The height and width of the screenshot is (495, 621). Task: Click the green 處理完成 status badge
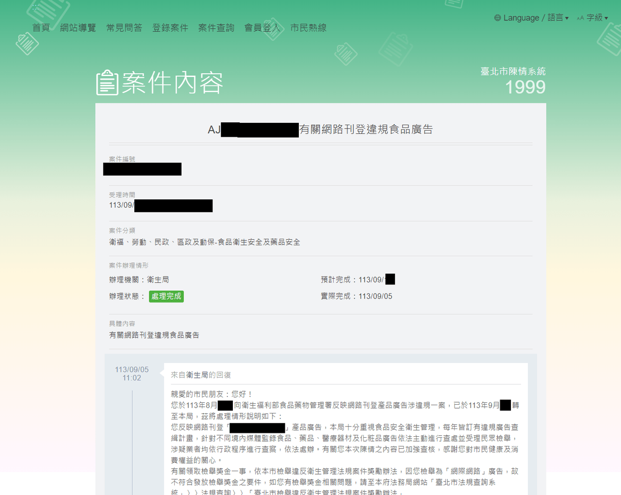pyautogui.click(x=166, y=296)
